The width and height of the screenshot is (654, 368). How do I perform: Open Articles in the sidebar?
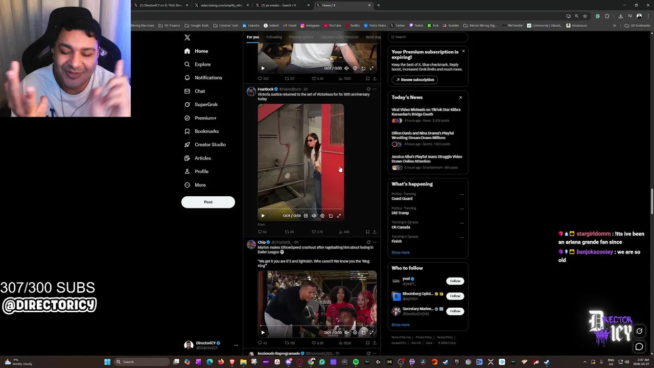click(197, 158)
